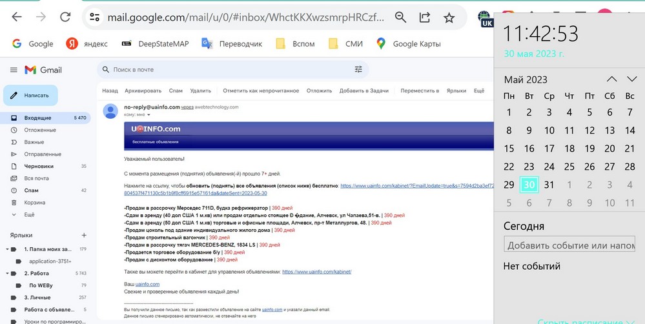This screenshot has height=324, width=645.
Task: Open the Ярлыки toolbar menu
Action: click(456, 91)
